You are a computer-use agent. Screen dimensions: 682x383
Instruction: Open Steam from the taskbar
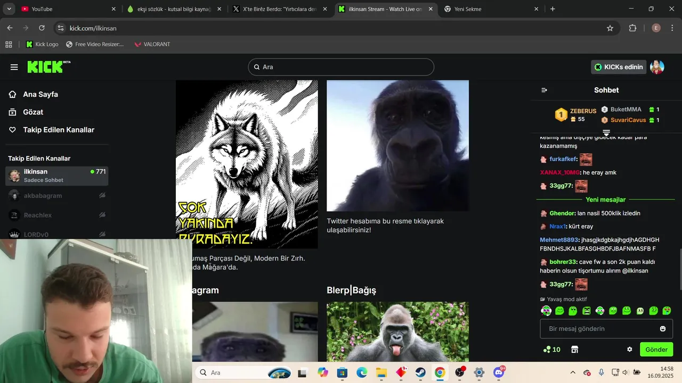point(420,372)
